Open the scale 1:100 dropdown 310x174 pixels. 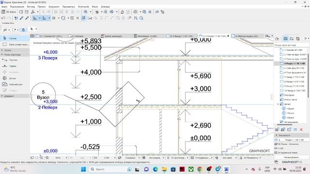[115, 158]
